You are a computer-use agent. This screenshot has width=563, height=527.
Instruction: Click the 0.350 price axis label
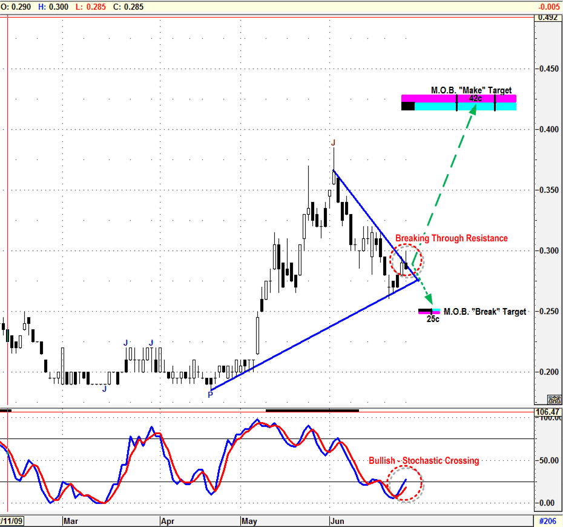(549, 190)
